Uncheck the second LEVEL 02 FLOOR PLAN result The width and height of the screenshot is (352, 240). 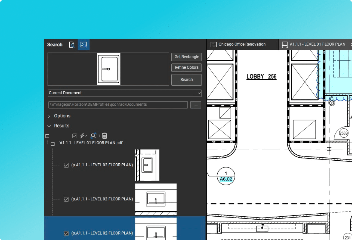[x=66, y=199]
